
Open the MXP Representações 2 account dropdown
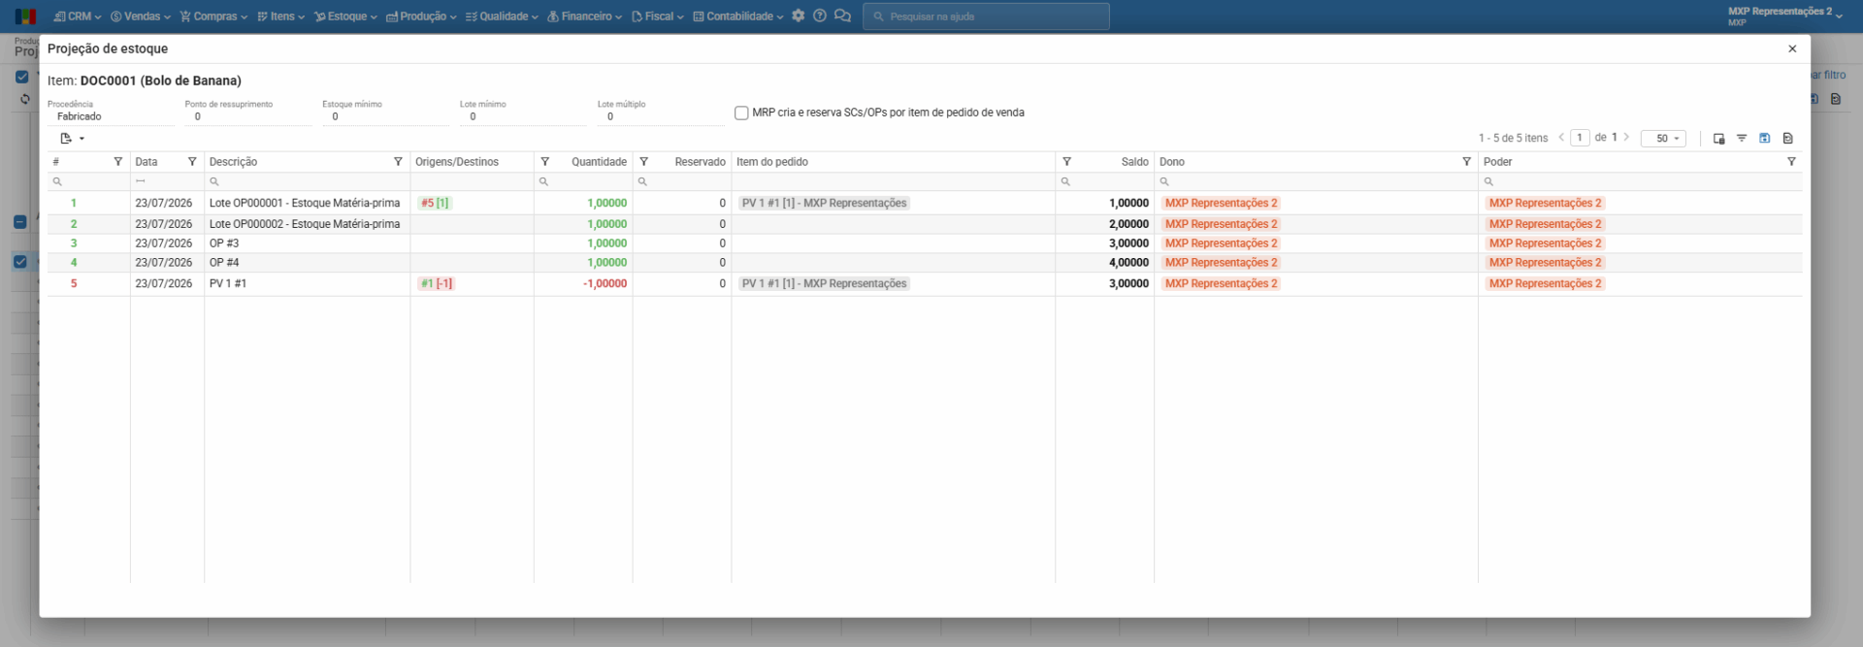coord(1785,16)
